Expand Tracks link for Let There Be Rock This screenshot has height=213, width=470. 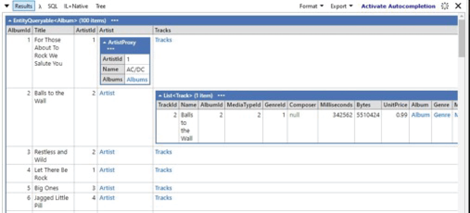click(164, 170)
